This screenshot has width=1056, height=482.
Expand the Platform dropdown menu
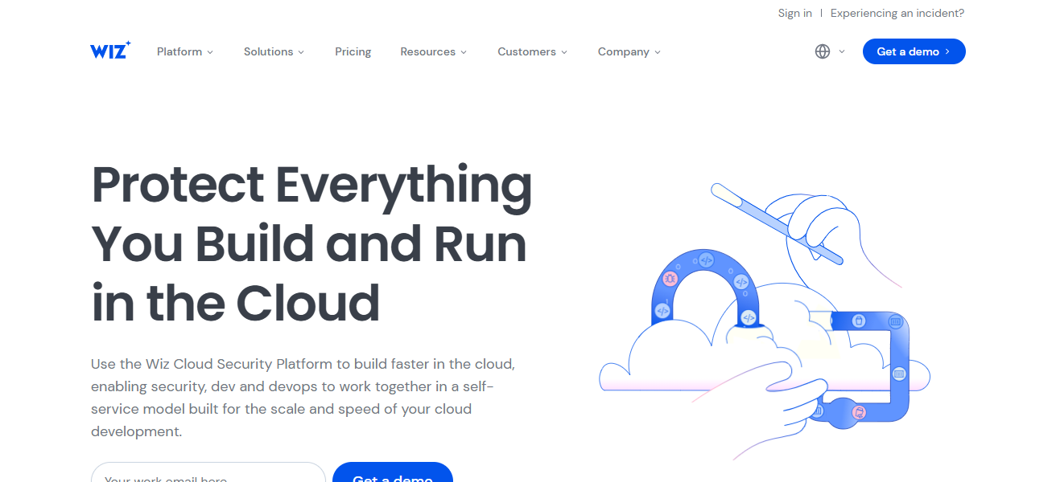(185, 51)
